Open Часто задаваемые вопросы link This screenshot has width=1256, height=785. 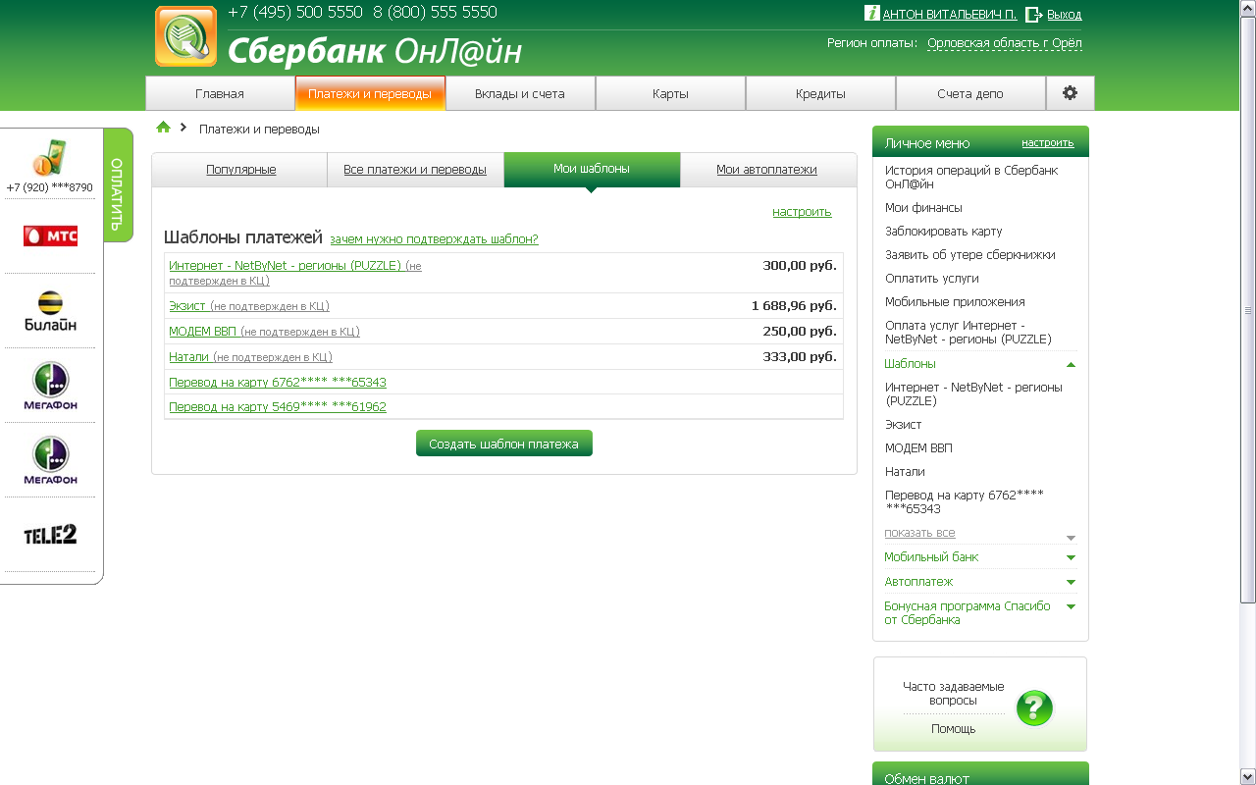click(x=954, y=694)
